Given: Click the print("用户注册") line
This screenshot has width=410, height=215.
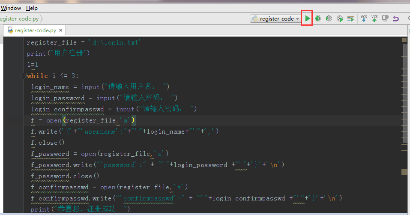Looking at the screenshot, I should (58, 53).
